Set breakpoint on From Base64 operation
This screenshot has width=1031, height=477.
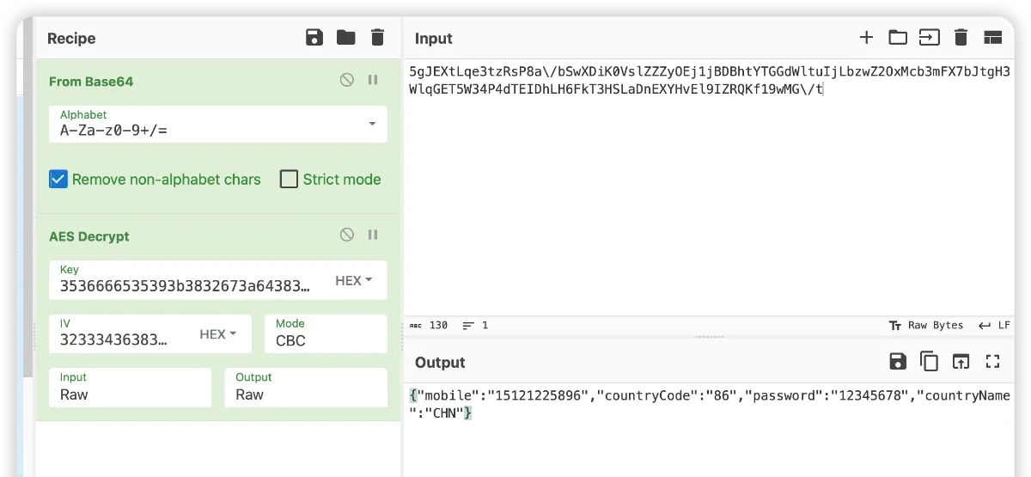pos(373,80)
